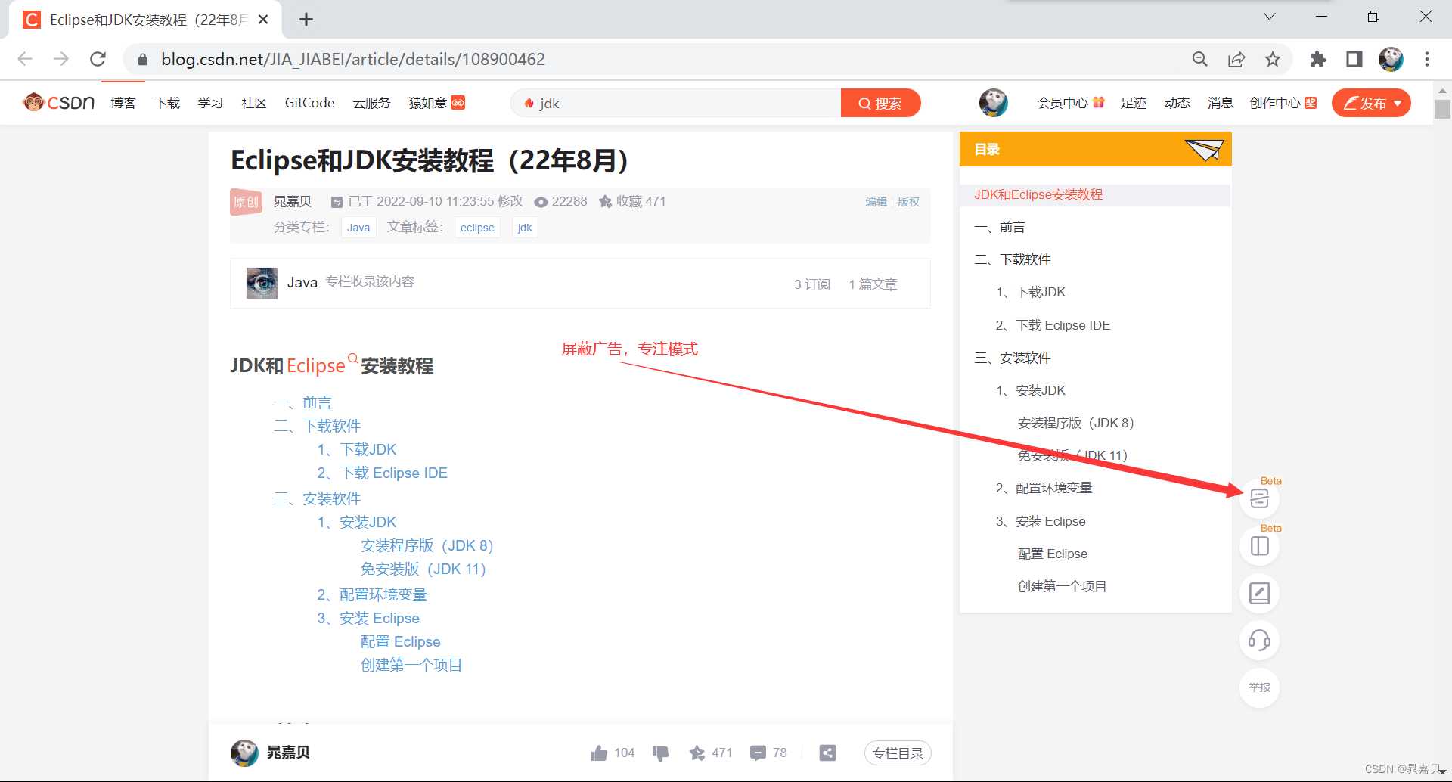The height and width of the screenshot is (782, 1452).
Task: Enable ad-blocking focus mode Beta icon
Action: tap(1259, 498)
